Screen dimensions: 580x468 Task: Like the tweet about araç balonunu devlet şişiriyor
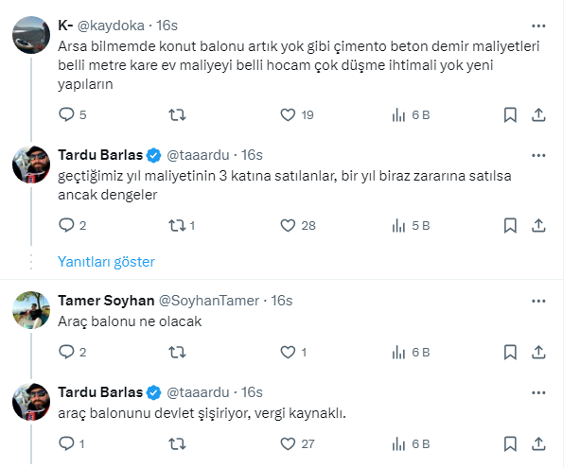pyautogui.click(x=290, y=442)
